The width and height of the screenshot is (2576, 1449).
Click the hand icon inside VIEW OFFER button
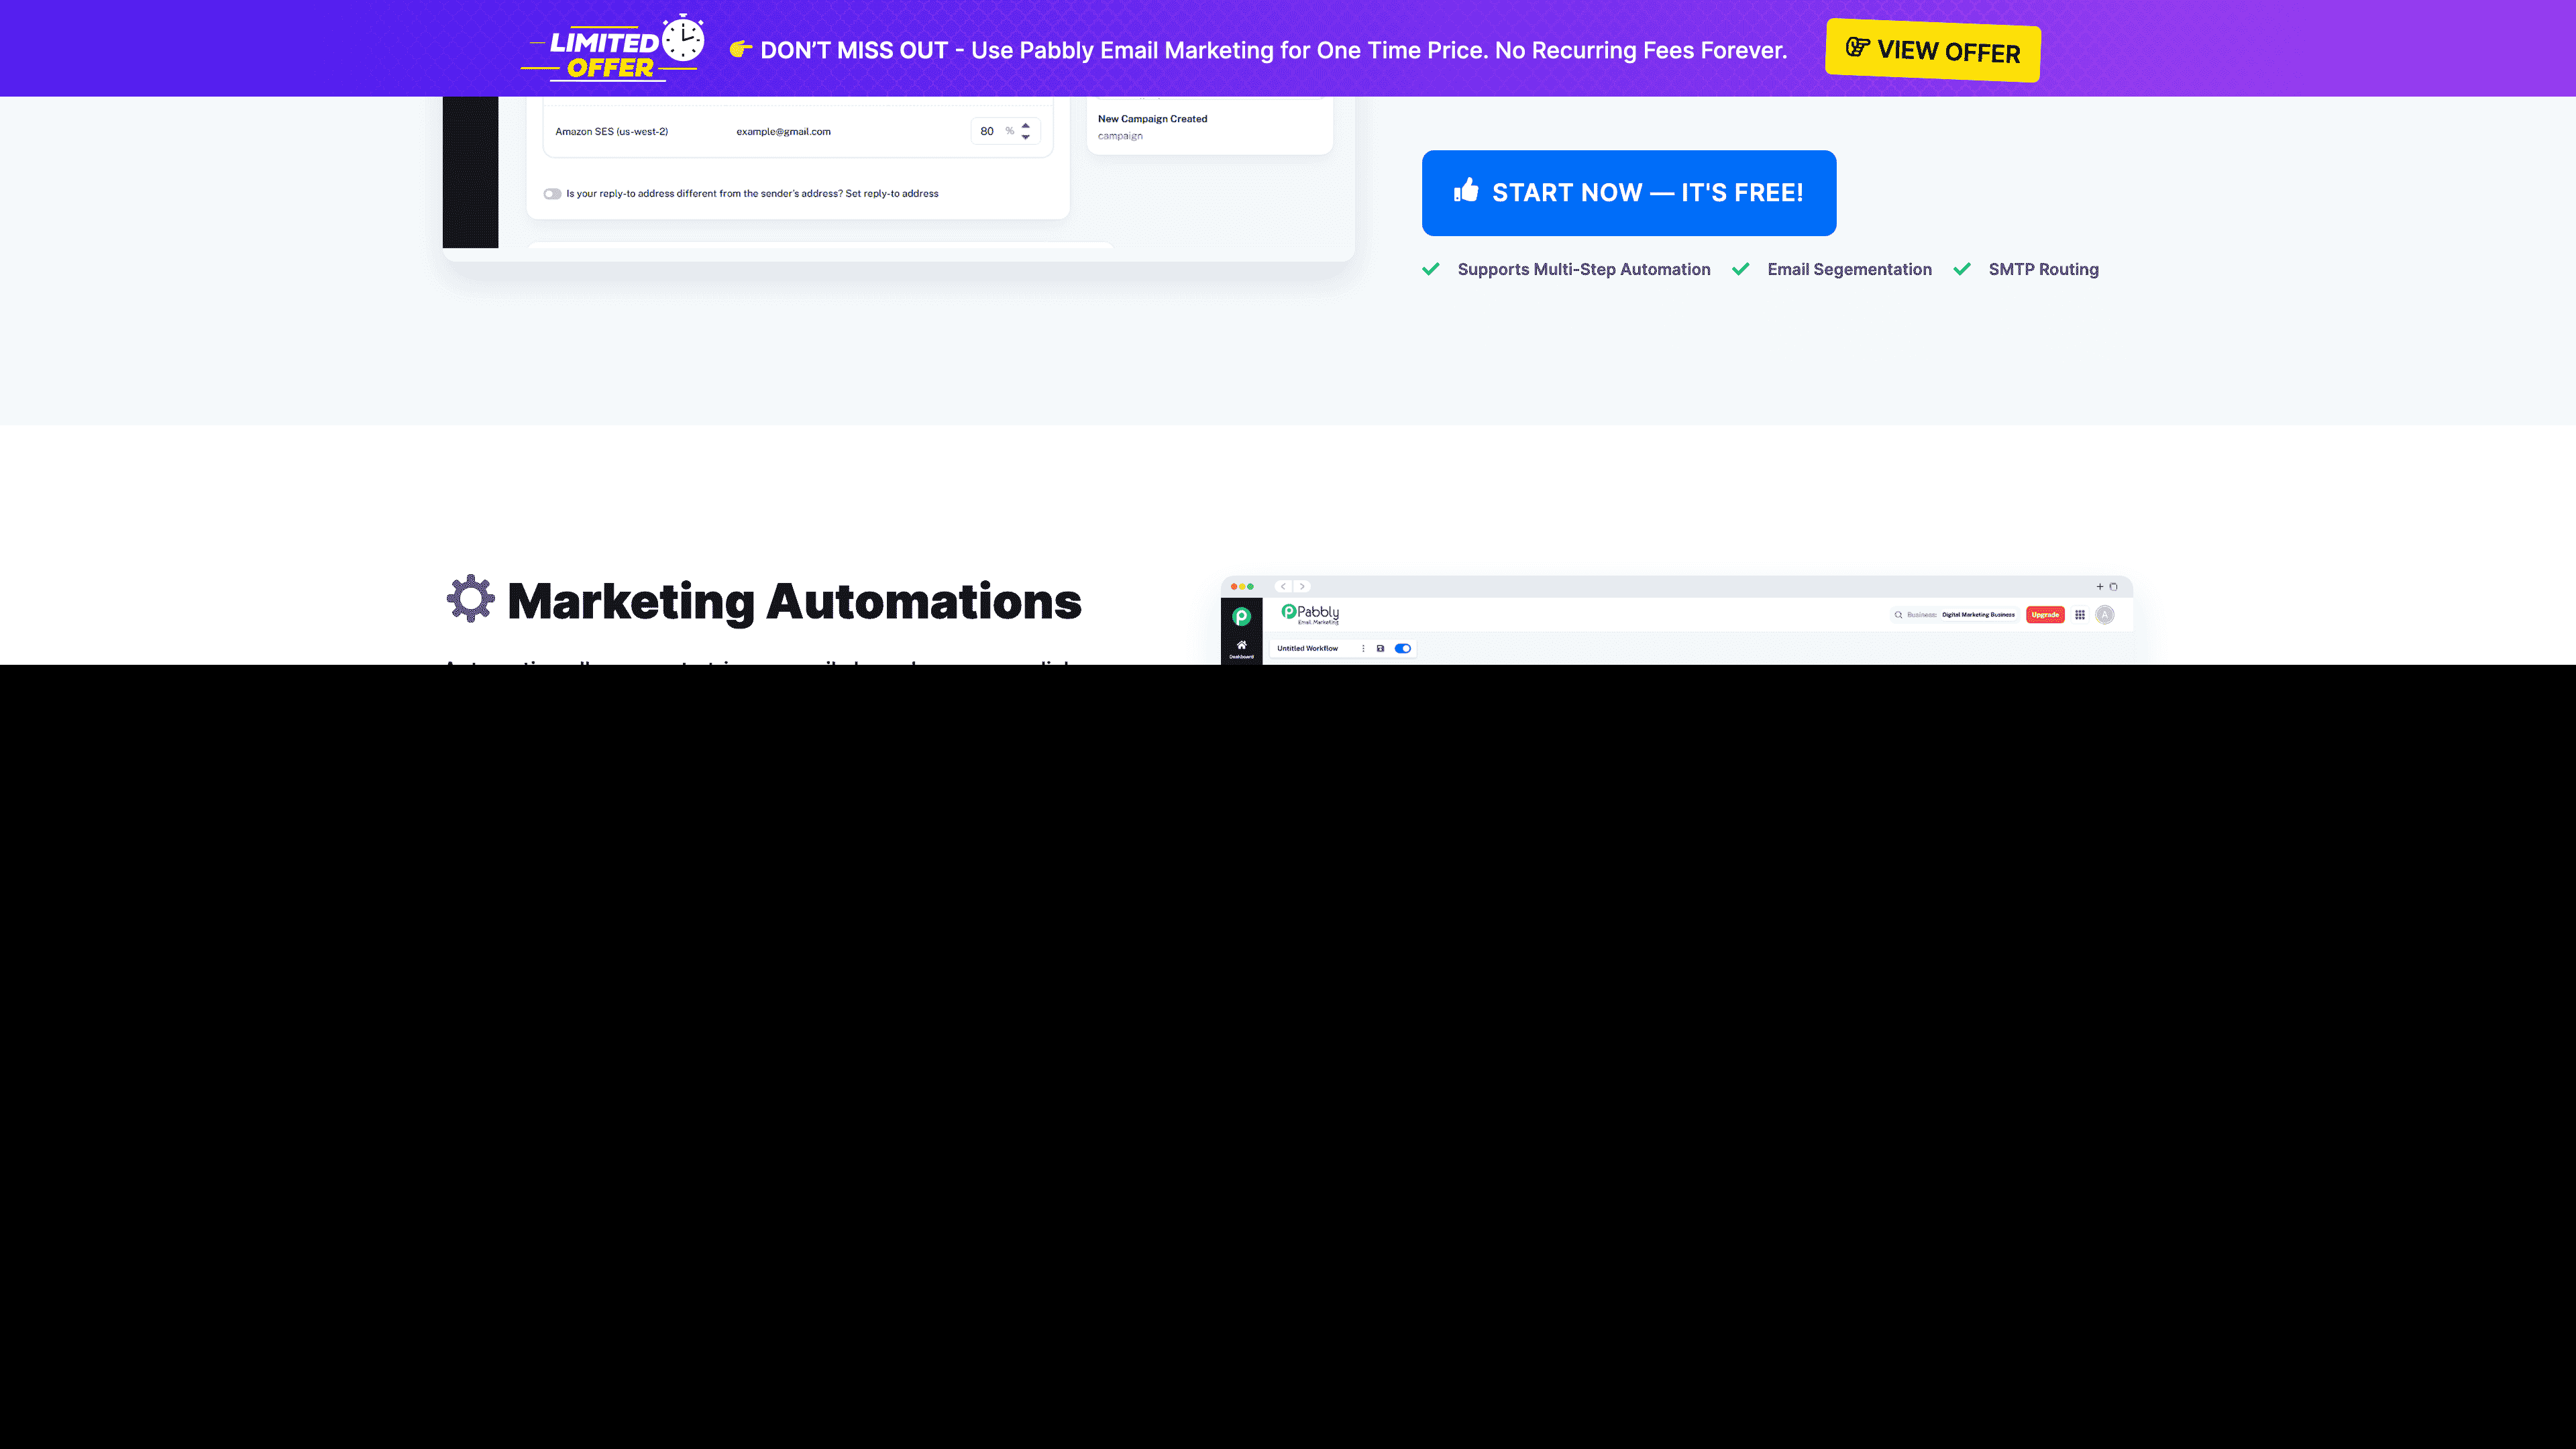coord(1858,47)
